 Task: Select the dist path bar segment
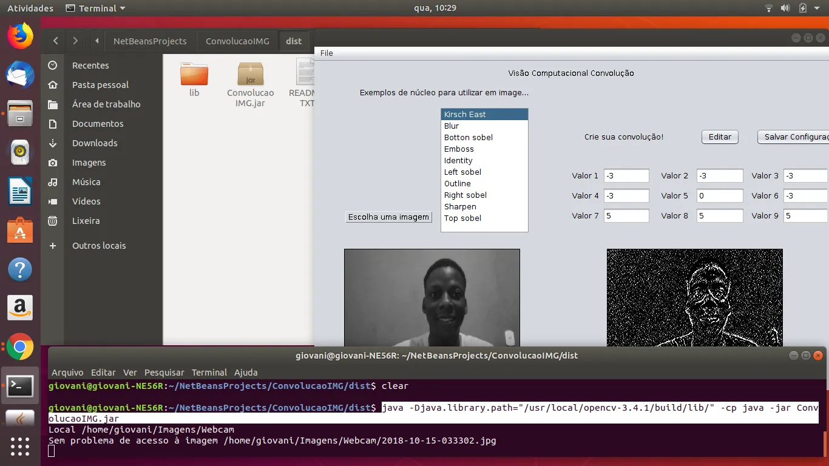[294, 41]
